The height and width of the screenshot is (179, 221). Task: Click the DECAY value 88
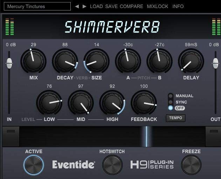pos(65,45)
